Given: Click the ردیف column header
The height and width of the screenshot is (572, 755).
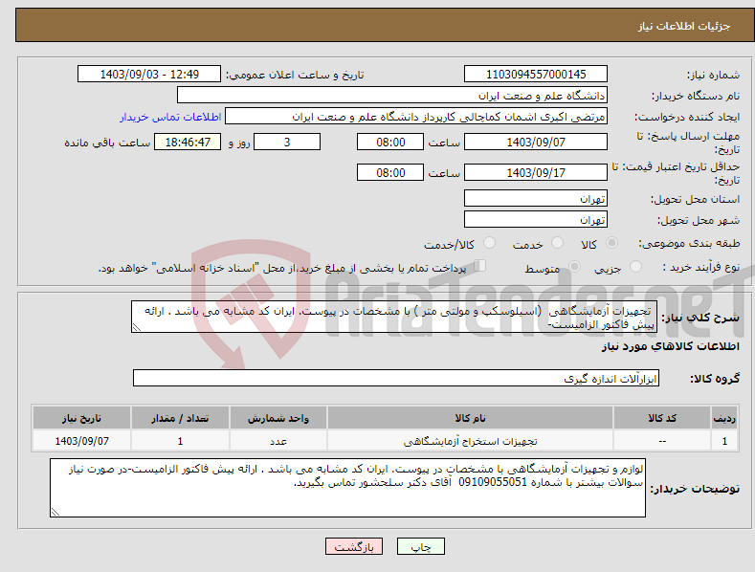Looking at the screenshot, I should tap(724, 418).
